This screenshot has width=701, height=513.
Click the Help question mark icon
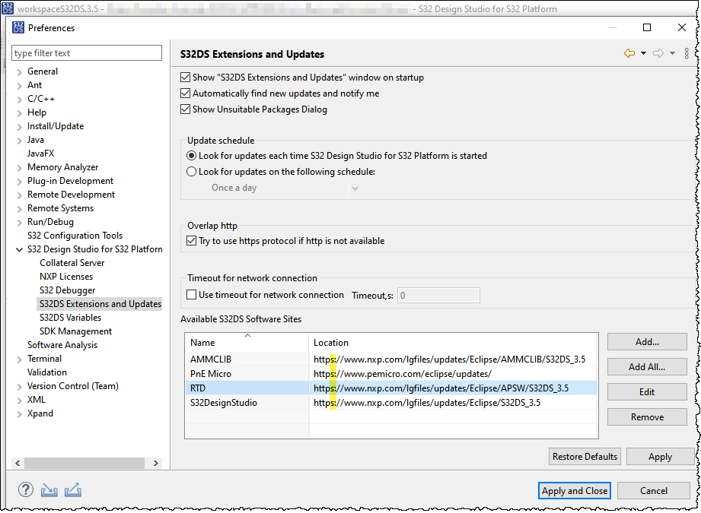26,490
